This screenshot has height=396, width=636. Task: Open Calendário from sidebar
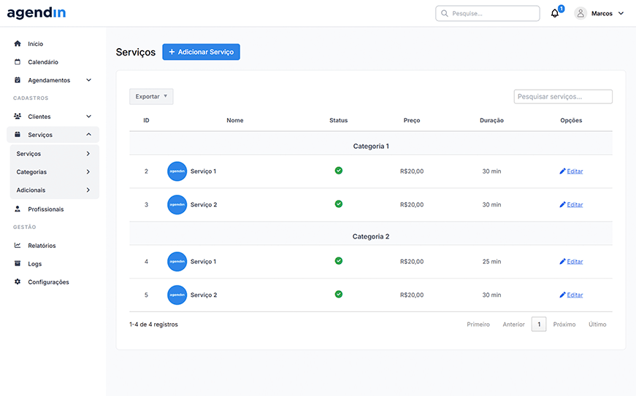tap(43, 62)
